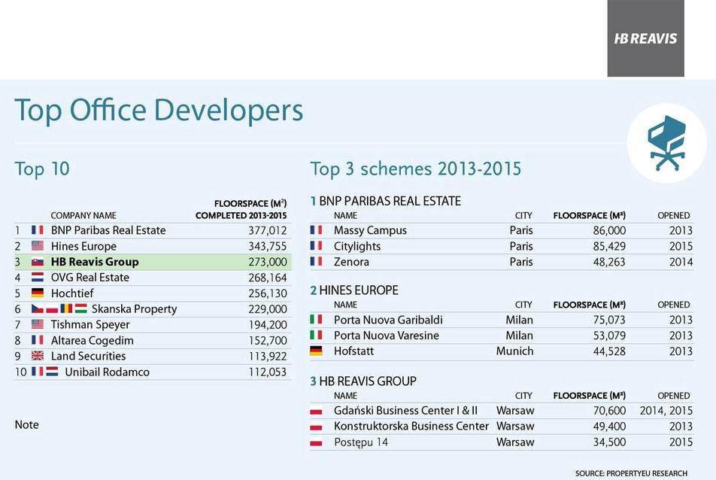This screenshot has height=480, width=716.
Task: Click the "Skanska Property" company name
Action: (x=134, y=309)
